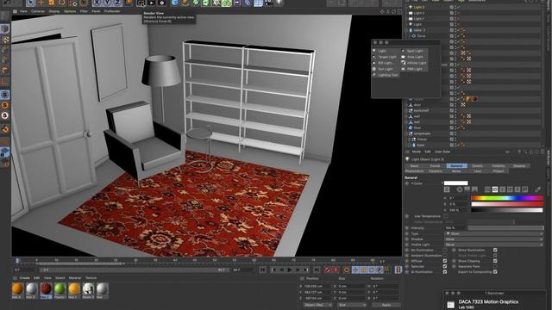Open the Visible Light dropdown
552x310 pixels.
pyautogui.click(x=494, y=245)
